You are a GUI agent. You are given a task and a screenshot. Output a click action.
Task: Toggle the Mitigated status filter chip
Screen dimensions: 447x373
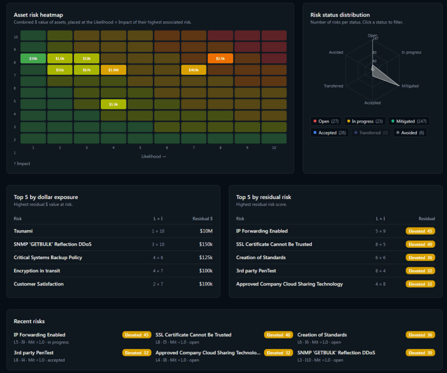(409, 121)
